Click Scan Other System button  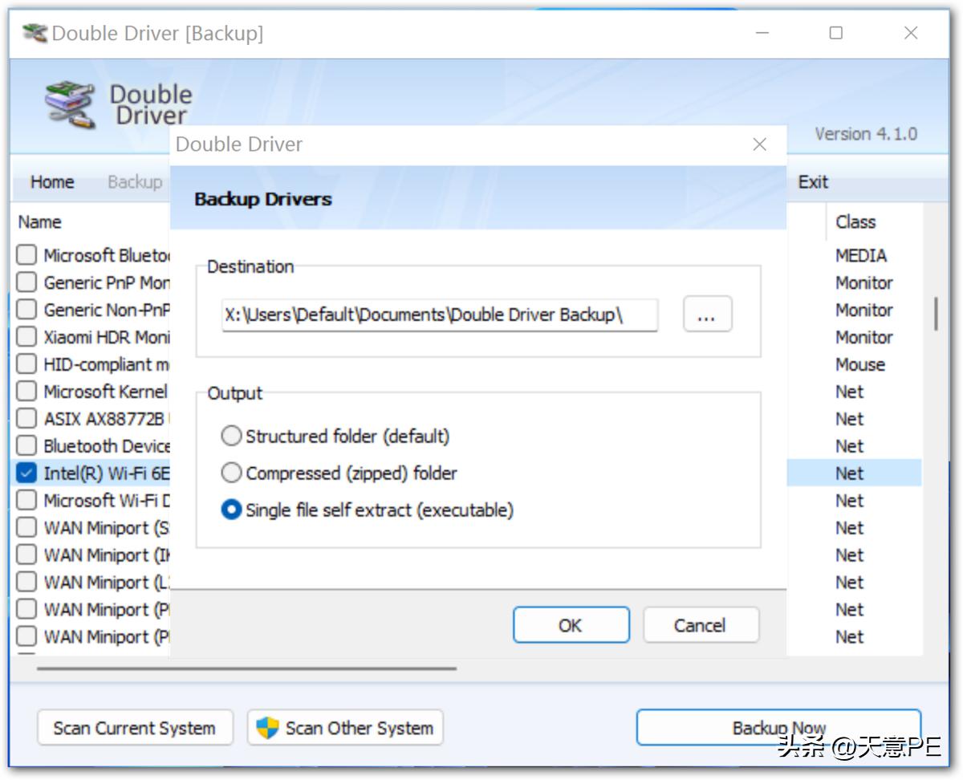point(345,728)
